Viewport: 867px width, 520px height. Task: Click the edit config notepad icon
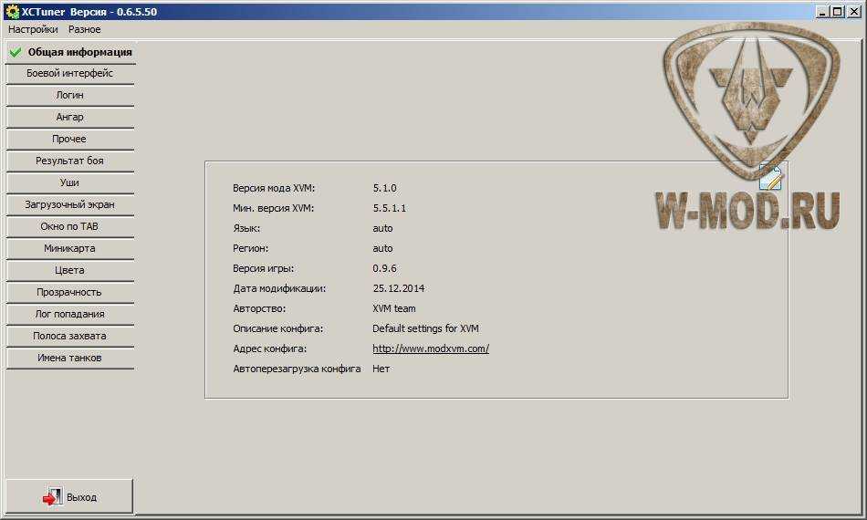pos(771,179)
